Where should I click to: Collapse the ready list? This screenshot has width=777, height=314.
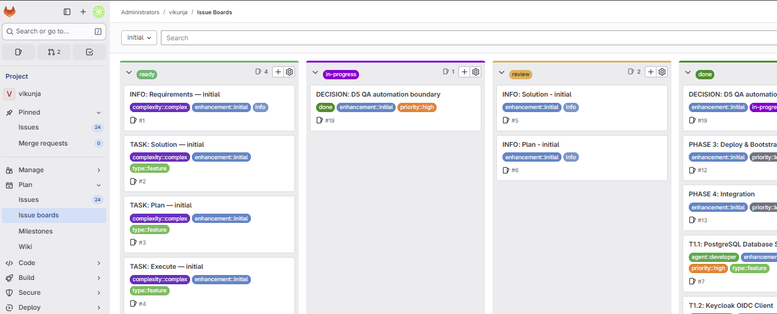coord(129,72)
